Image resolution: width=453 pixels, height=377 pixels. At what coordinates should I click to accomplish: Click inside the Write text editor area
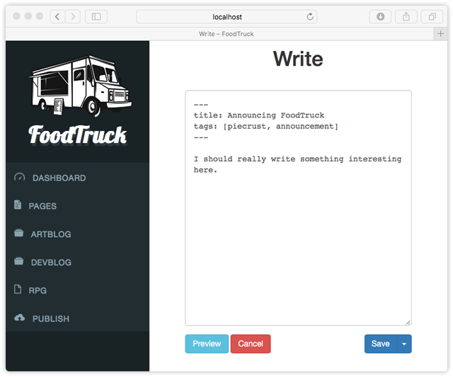point(299,208)
